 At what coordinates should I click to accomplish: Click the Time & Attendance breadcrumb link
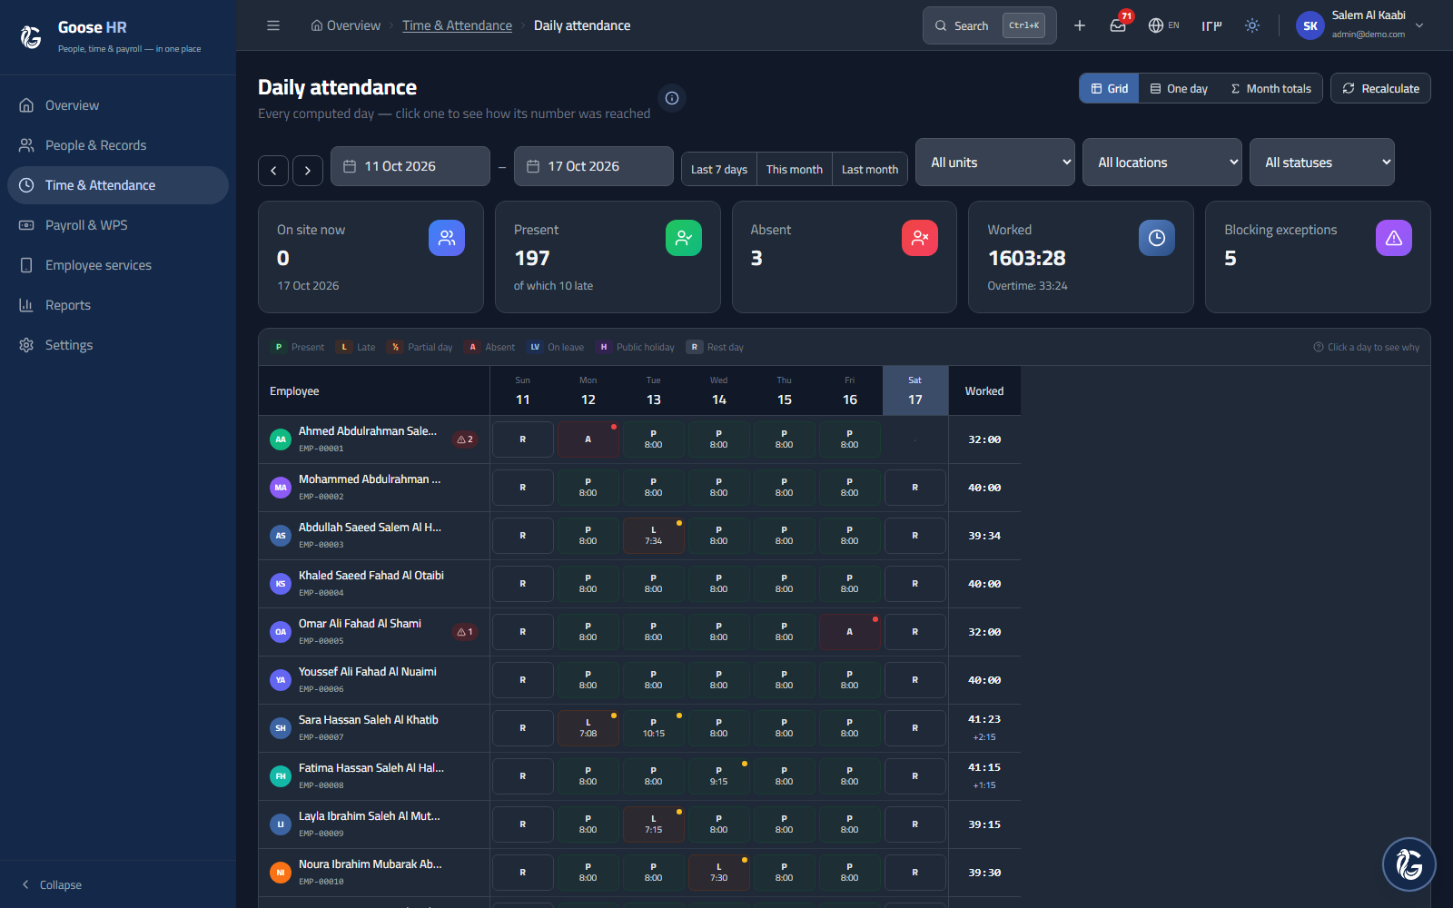coord(457,25)
